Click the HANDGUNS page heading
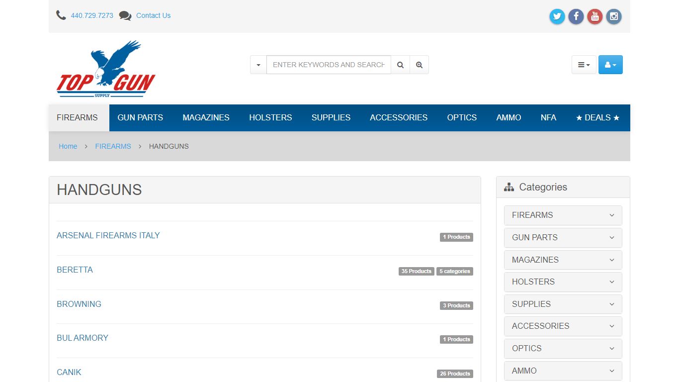 point(99,190)
